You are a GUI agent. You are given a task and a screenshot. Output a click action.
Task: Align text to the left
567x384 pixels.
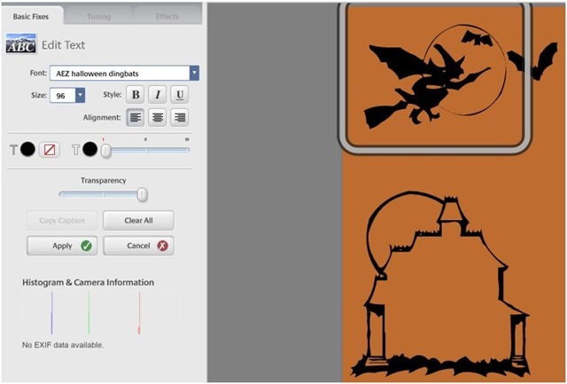pos(136,117)
